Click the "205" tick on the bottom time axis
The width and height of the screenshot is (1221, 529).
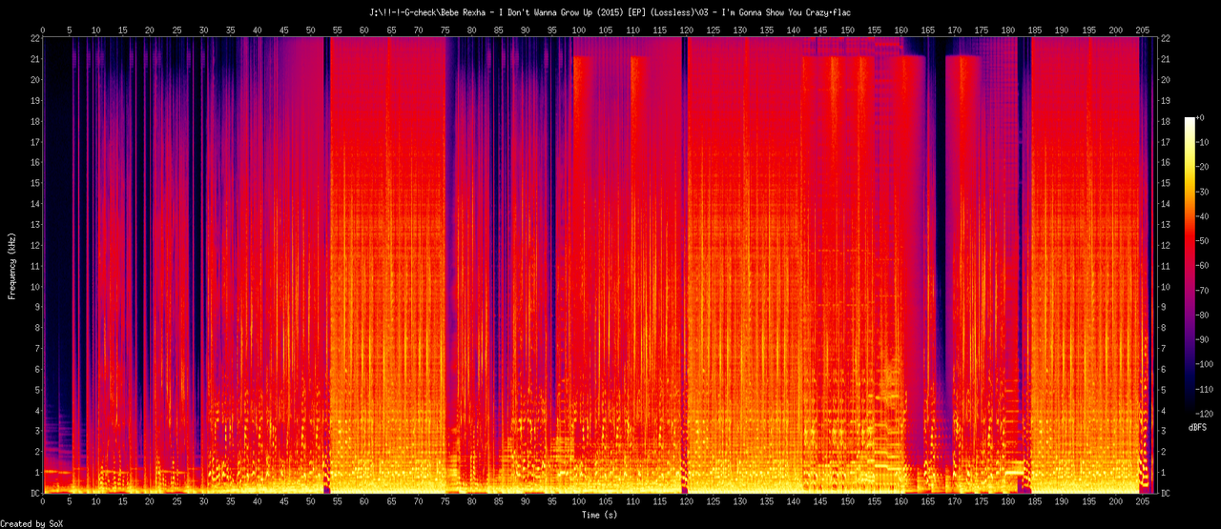[1143, 503]
